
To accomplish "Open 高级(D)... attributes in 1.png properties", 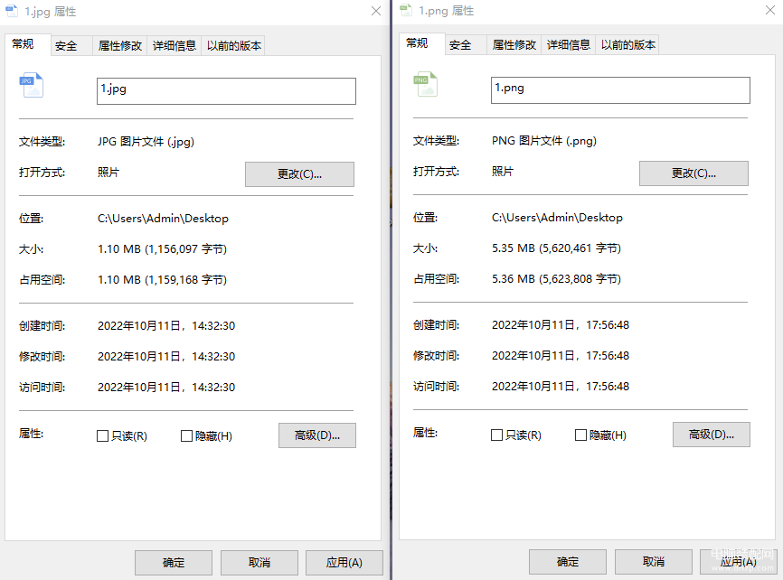I will point(711,435).
